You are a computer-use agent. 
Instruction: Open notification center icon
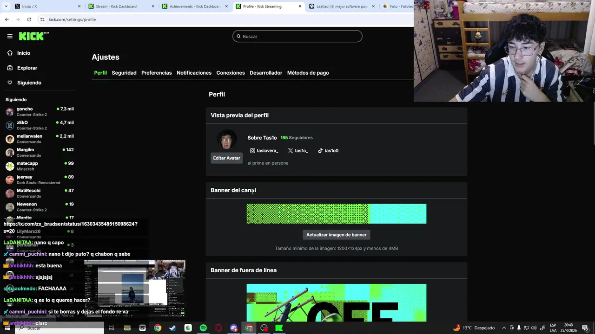pos(585,328)
